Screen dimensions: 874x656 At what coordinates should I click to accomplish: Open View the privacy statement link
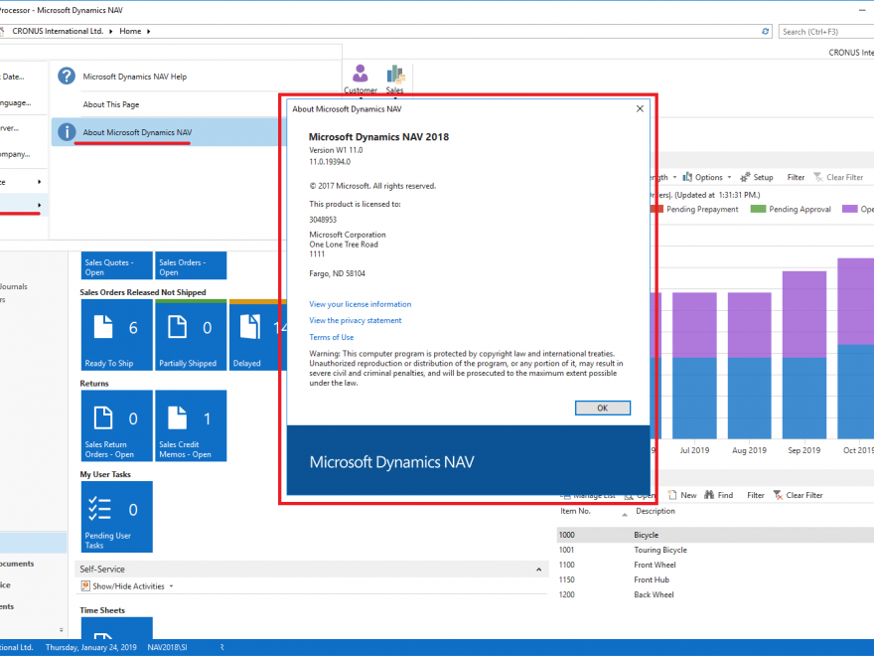(356, 320)
